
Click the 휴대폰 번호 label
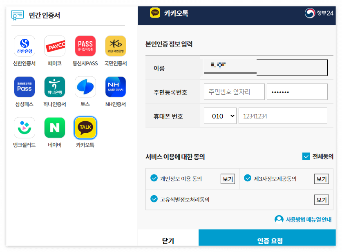(168, 116)
